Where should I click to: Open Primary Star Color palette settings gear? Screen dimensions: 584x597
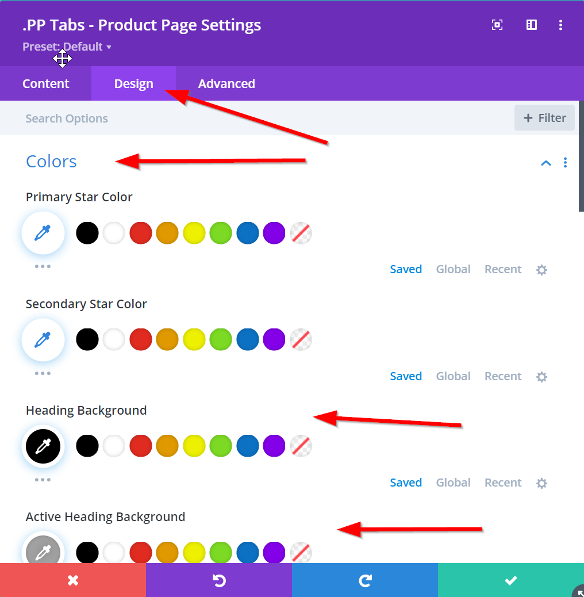(541, 270)
